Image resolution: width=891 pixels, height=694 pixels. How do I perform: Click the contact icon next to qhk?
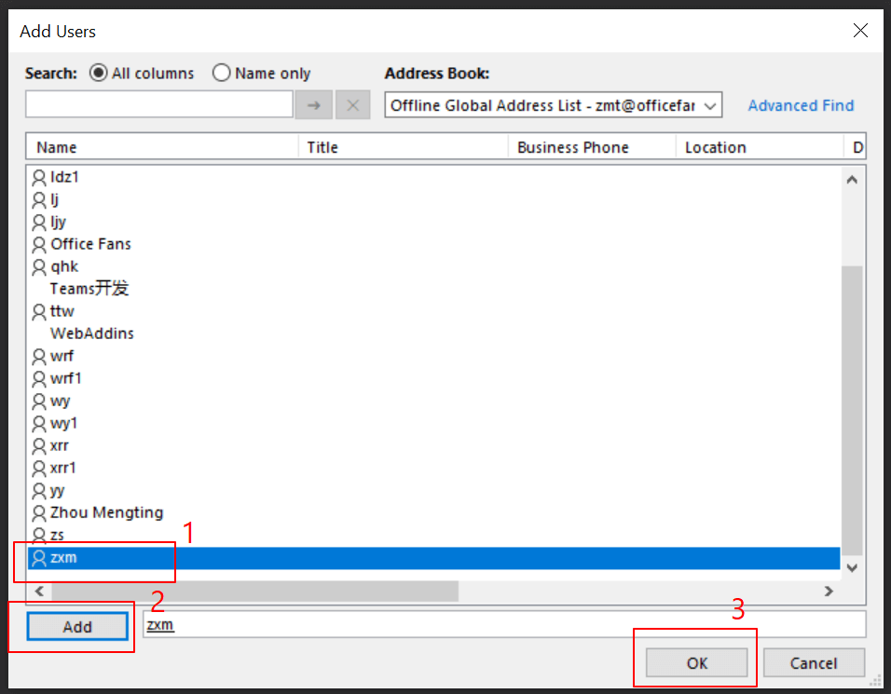(39, 266)
